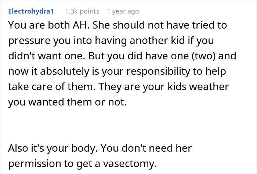Viewport: 257px width, 174px height.
Task: Click the words 'They are your kids'
Action: click(x=142, y=87)
